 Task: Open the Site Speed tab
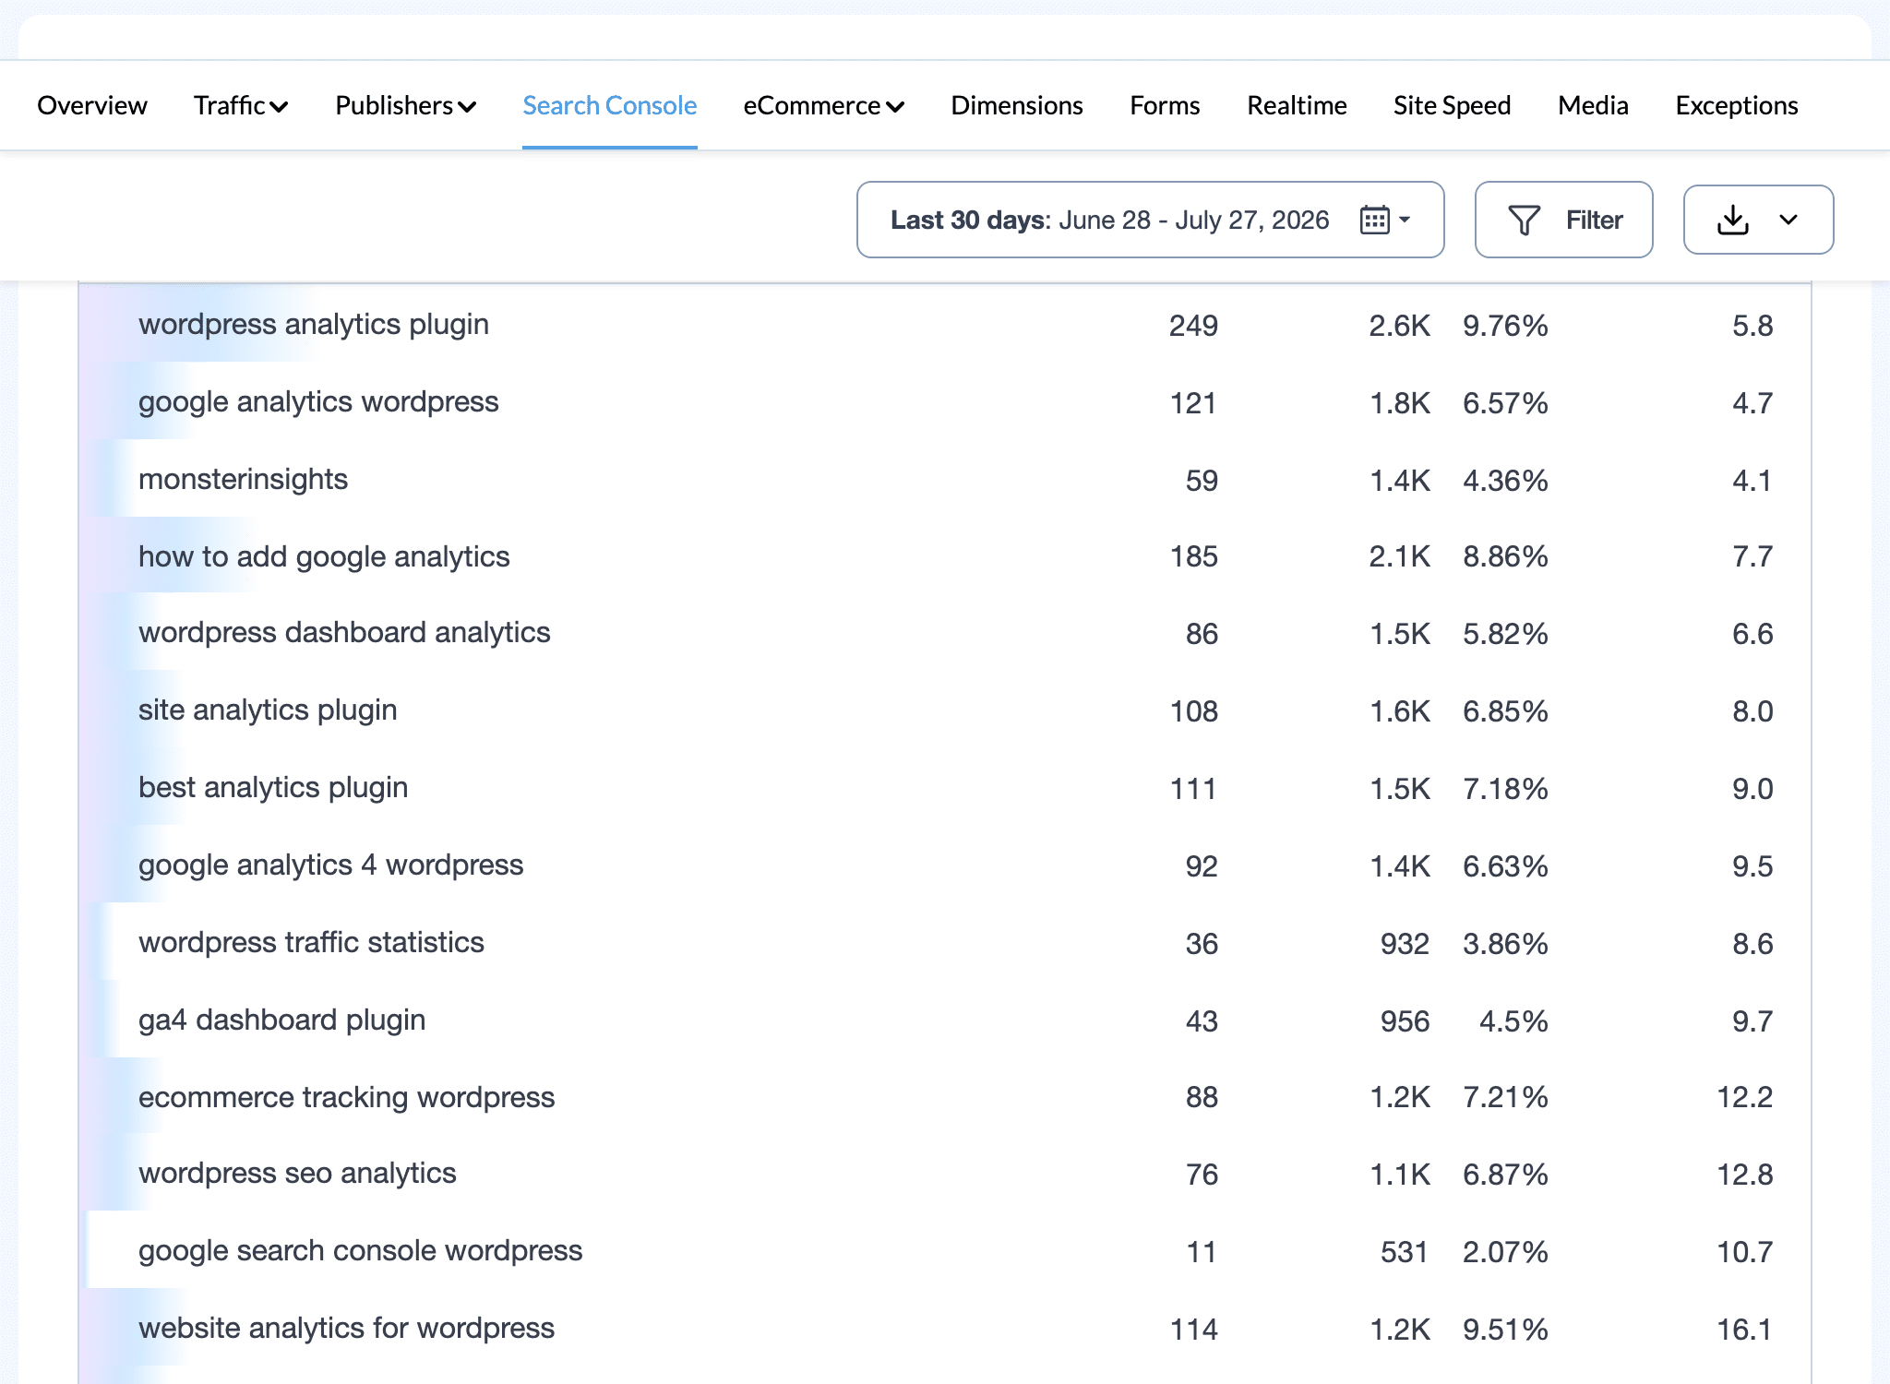1452,105
